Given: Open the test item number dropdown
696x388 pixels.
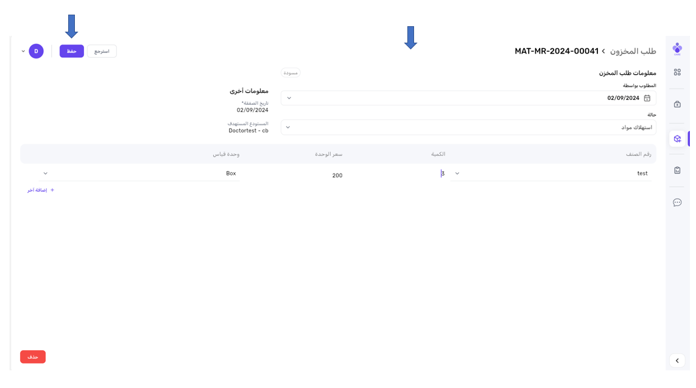Looking at the screenshot, I should click(457, 174).
